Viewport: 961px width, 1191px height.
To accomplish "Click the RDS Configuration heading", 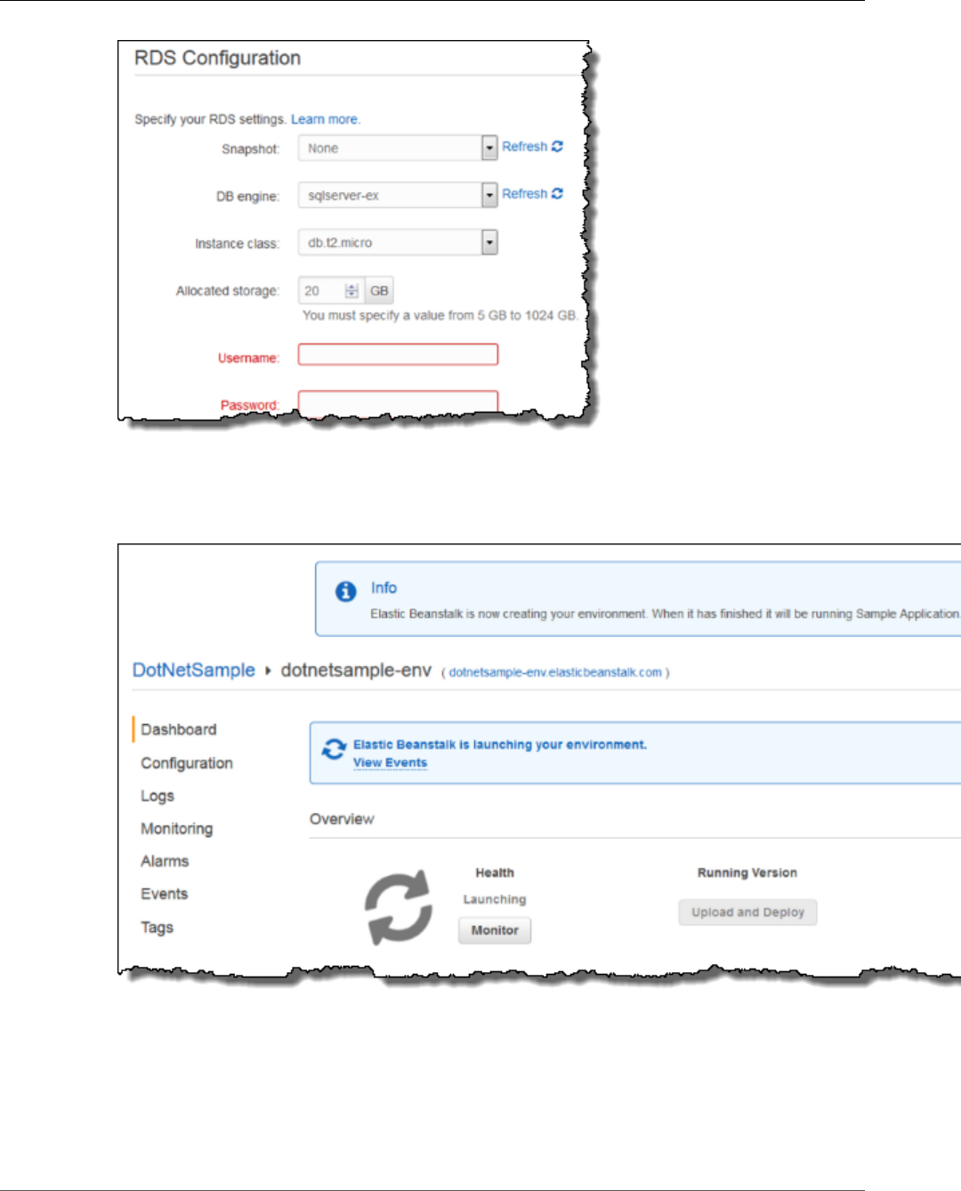I will [x=217, y=58].
